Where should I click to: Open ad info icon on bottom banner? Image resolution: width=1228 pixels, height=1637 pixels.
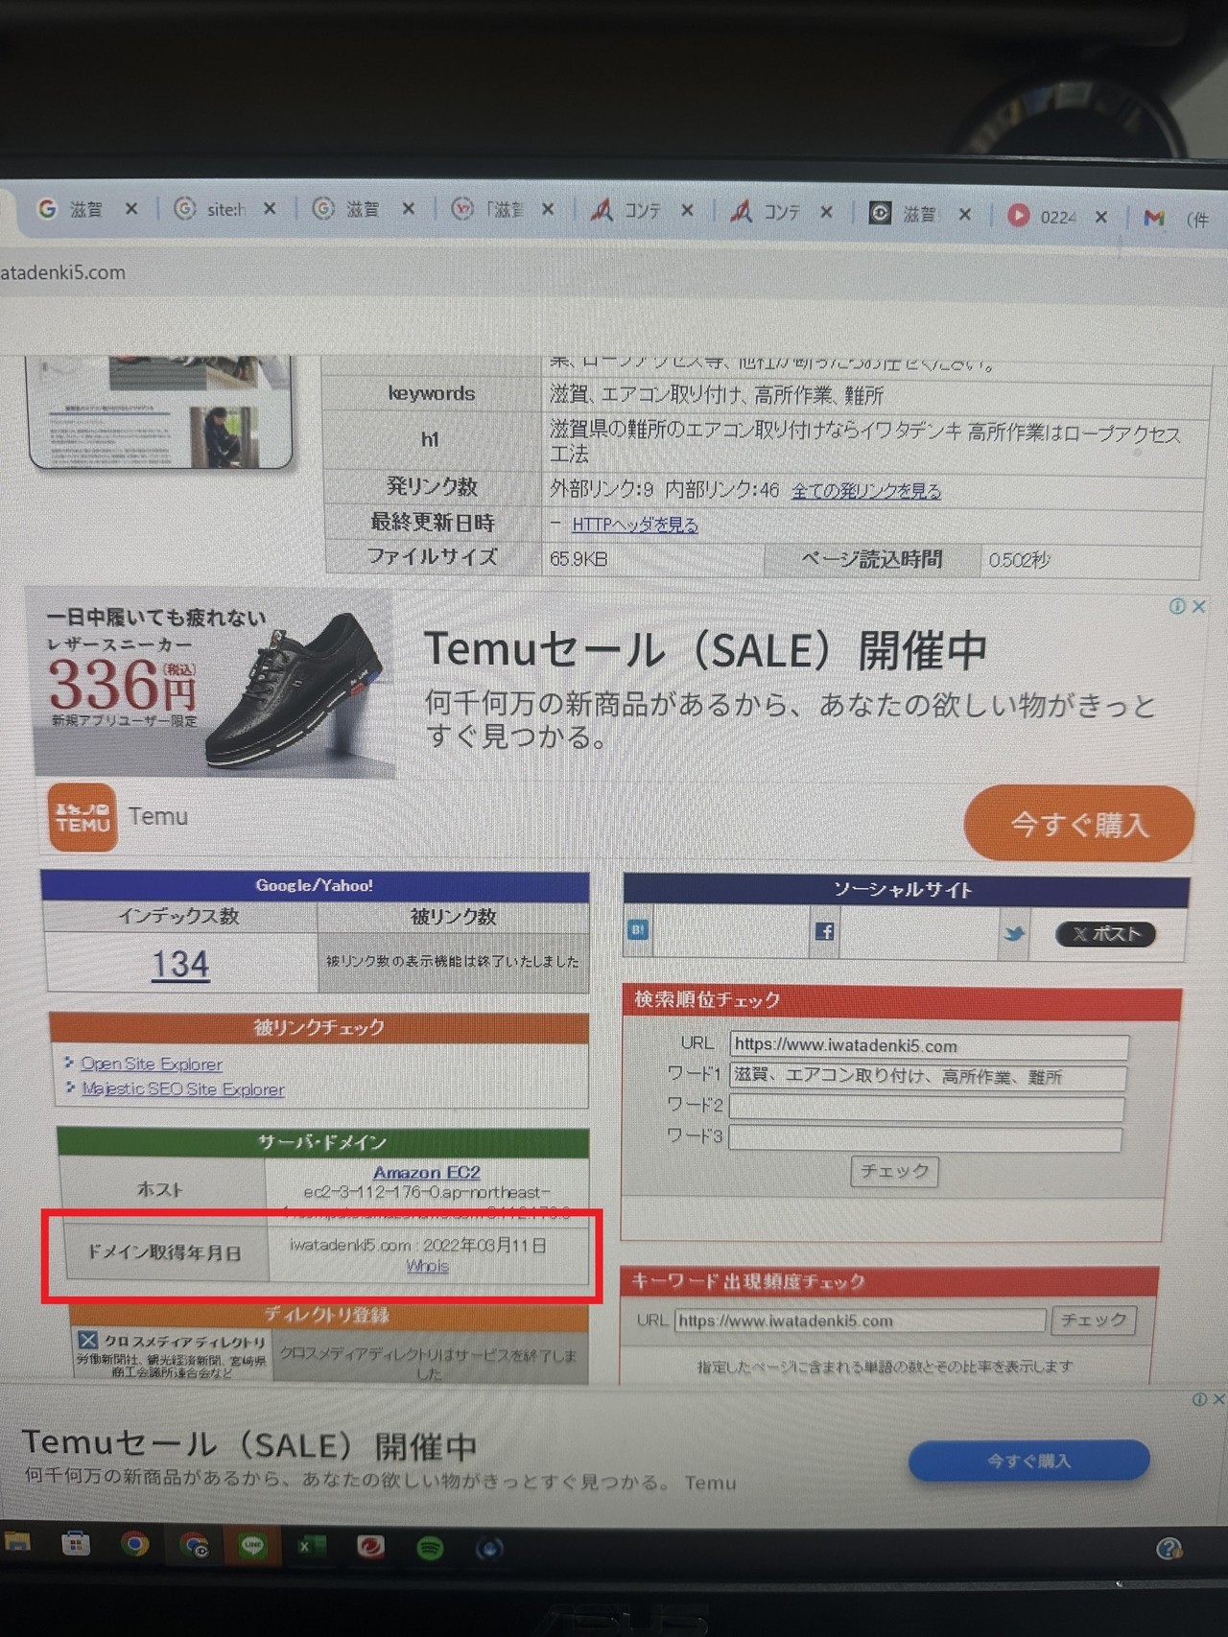tap(1199, 1399)
